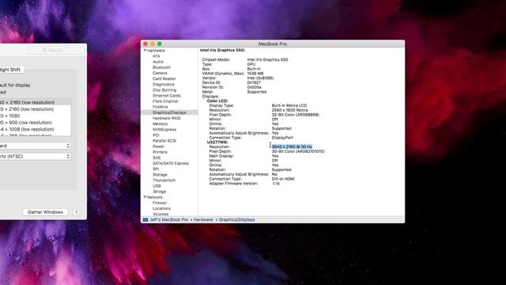The image size is (506, 285).
Task: Select PCI in the sidebar
Action: point(156,135)
